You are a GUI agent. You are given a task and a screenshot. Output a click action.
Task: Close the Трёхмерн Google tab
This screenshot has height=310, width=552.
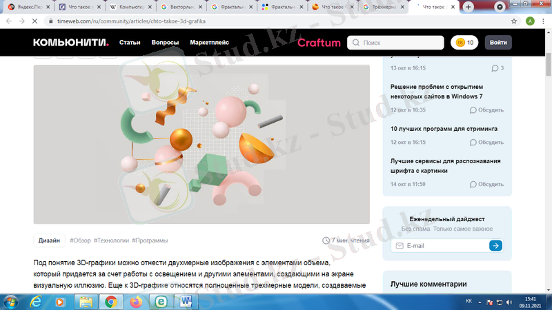tap(402, 7)
